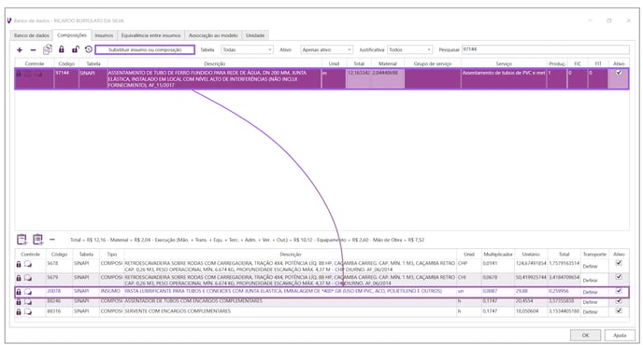
Task: Open the Tabela dropdown showing Todas
Action: [x=247, y=49]
